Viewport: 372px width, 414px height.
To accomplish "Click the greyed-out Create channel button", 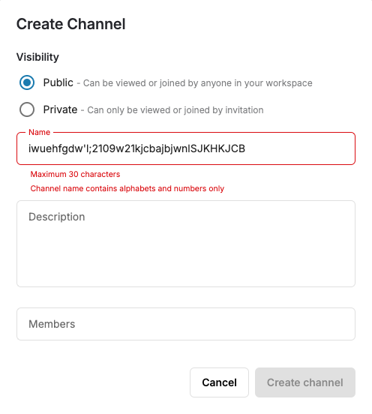I will point(305,382).
